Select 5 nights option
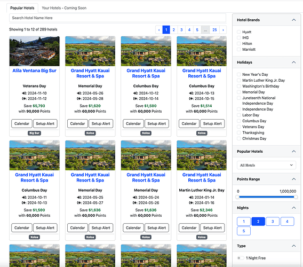303x267 pixels. pyautogui.click(x=244, y=231)
